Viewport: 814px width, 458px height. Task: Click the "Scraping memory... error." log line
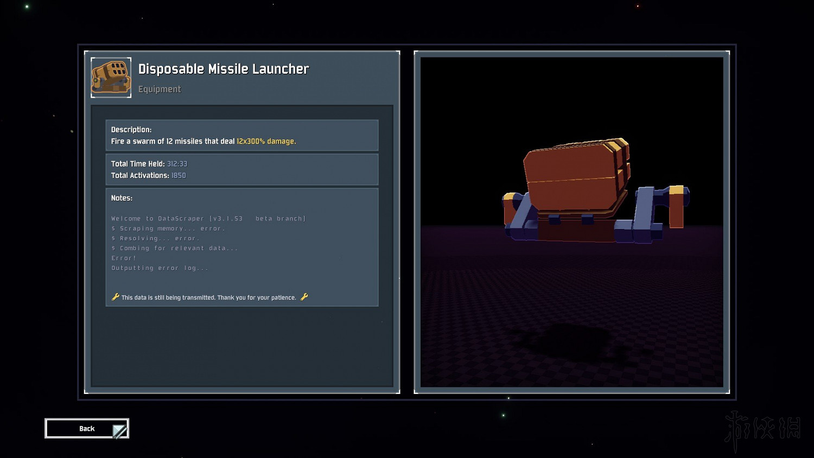tap(168, 228)
